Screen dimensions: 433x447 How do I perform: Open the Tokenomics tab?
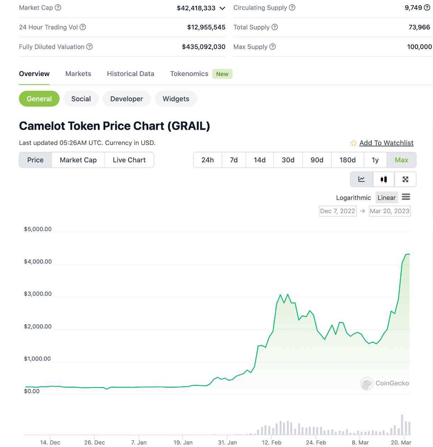(x=189, y=74)
